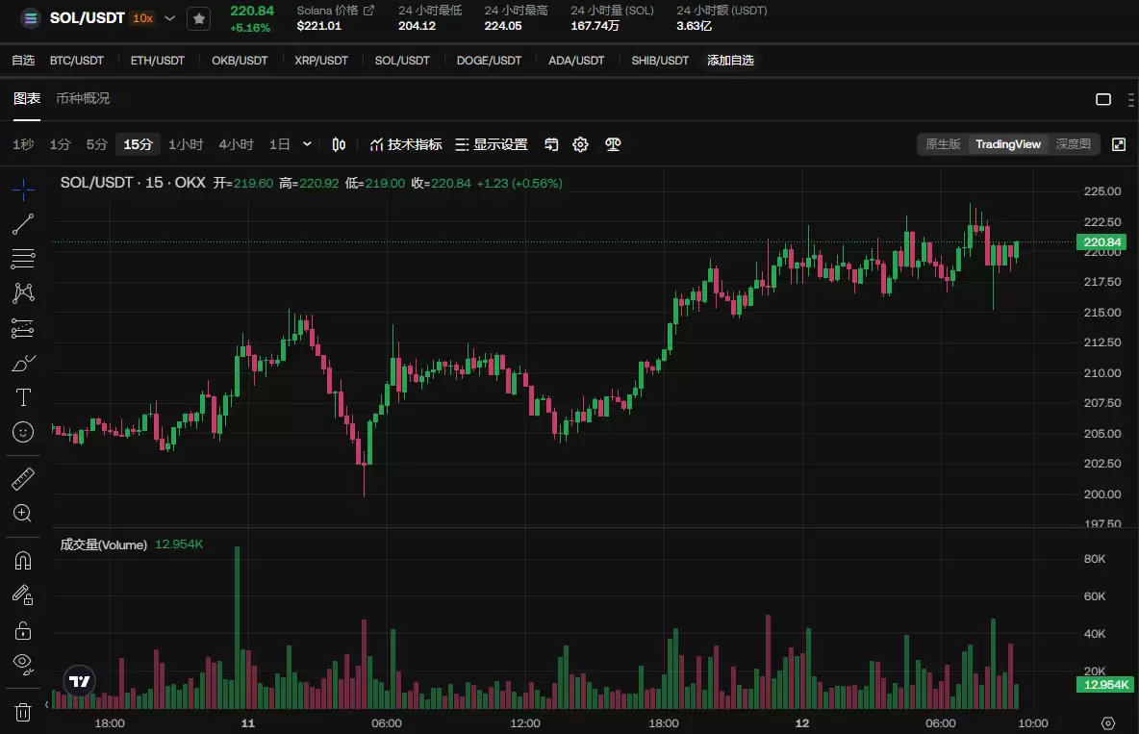Select the trend line drawing tool

[23, 224]
